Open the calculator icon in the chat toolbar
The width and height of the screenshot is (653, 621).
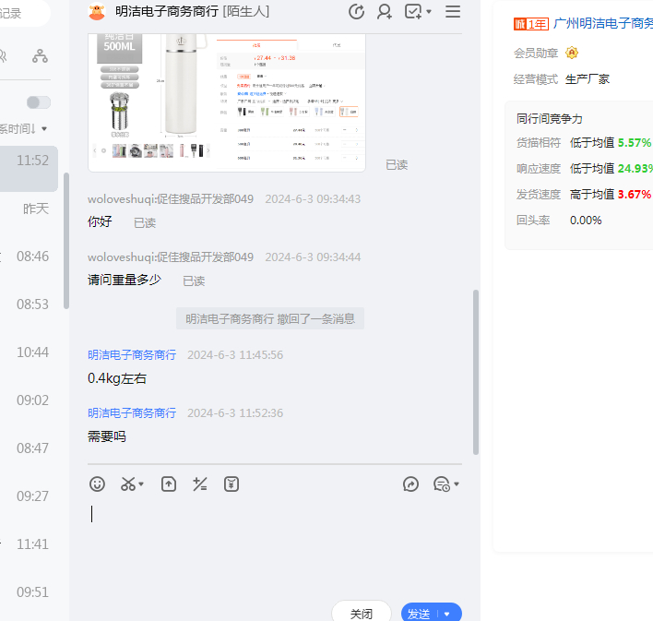(199, 484)
